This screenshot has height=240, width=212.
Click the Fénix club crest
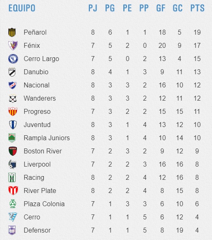coord(13,45)
